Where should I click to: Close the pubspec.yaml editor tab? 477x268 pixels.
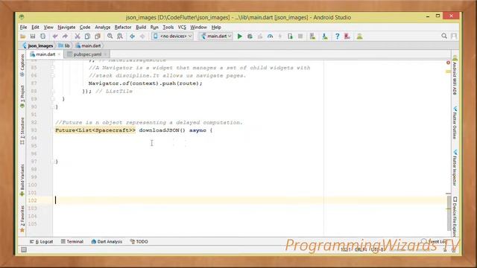105,54
